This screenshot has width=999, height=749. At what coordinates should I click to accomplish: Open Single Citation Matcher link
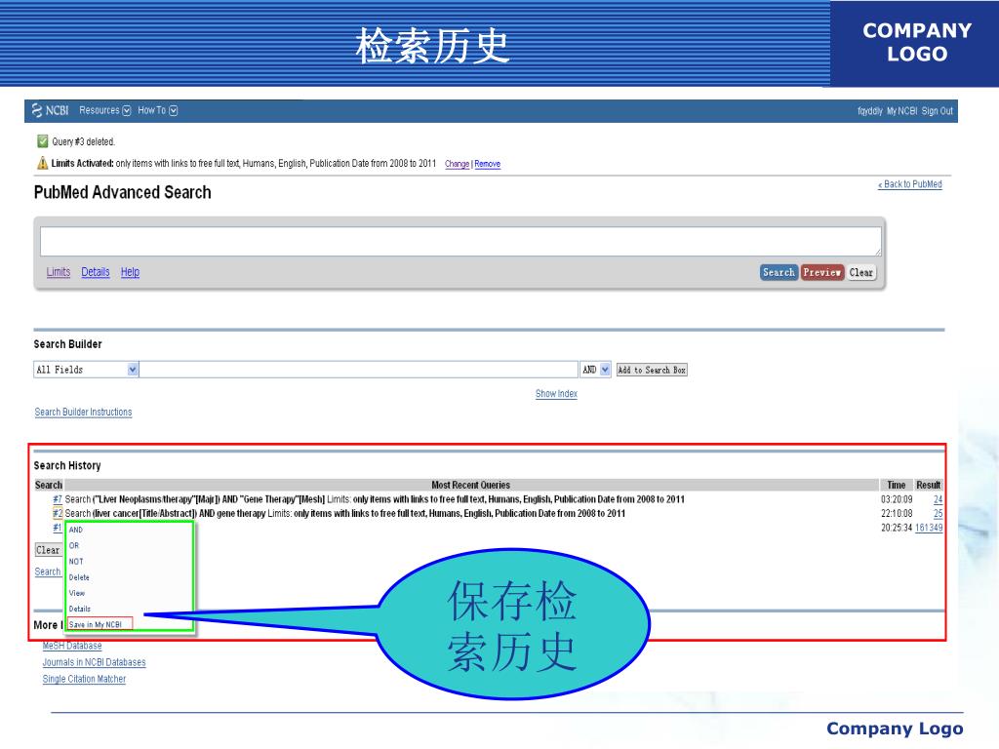(x=84, y=679)
